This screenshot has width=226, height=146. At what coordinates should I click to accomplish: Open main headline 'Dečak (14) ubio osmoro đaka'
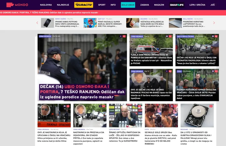pos(82,92)
